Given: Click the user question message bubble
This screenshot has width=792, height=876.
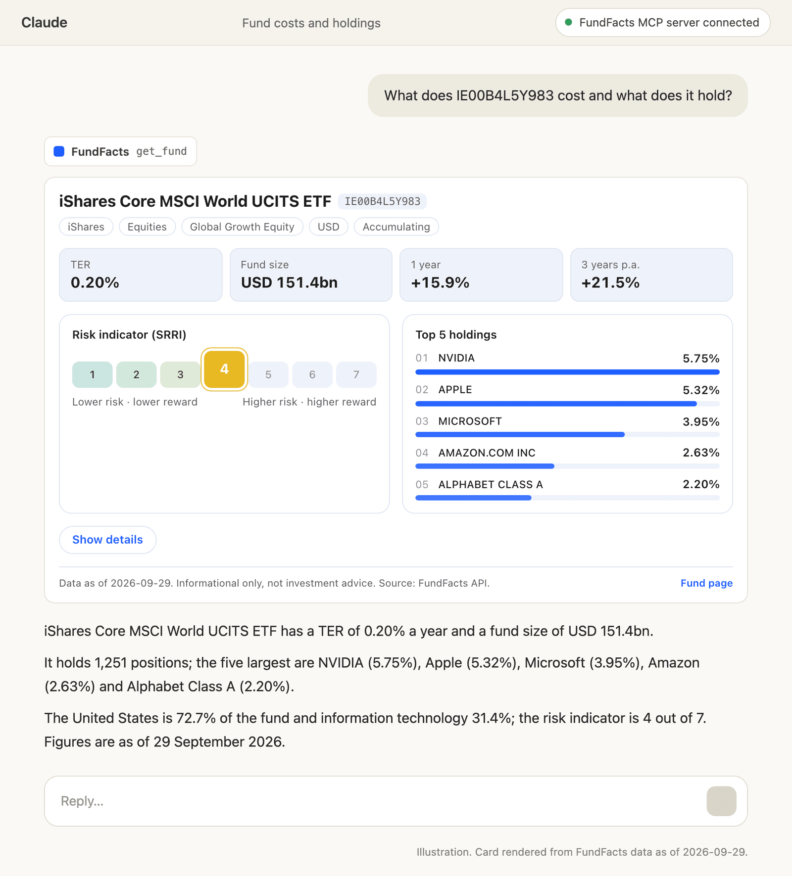Looking at the screenshot, I should point(557,95).
